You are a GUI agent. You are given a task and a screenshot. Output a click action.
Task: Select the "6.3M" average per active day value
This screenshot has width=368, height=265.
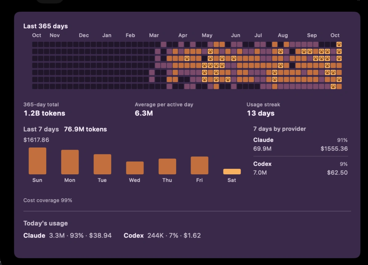click(x=144, y=113)
